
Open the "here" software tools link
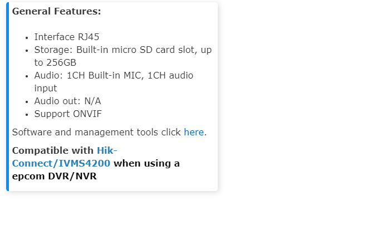(x=194, y=133)
